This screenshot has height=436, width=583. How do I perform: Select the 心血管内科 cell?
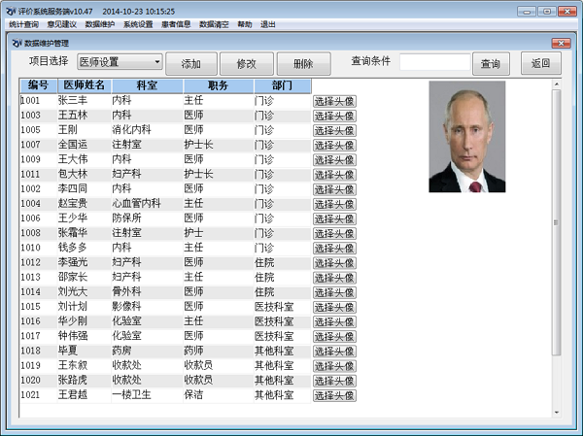click(x=148, y=203)
